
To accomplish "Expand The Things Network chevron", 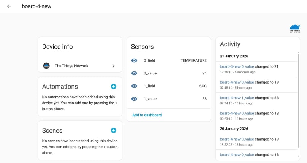I will pyautogui.click(x=113, y=66).
